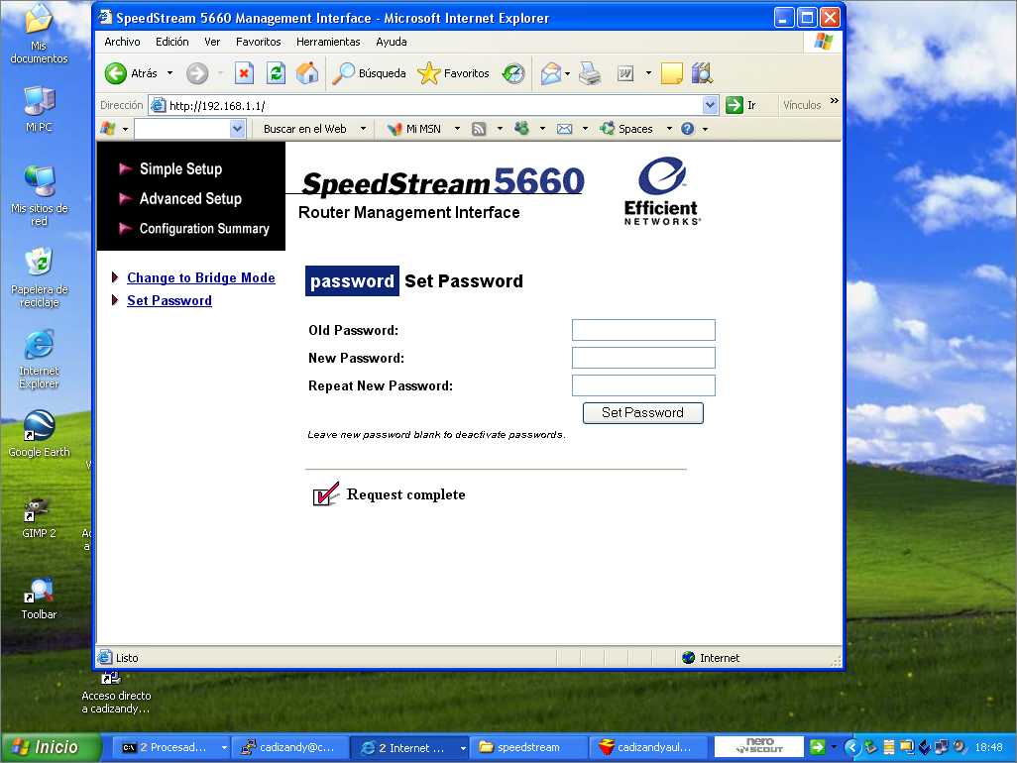Click the Set Password sidebar link
Image resolution: width=1017 pixels, height=763 pixels.
point(169,300)
